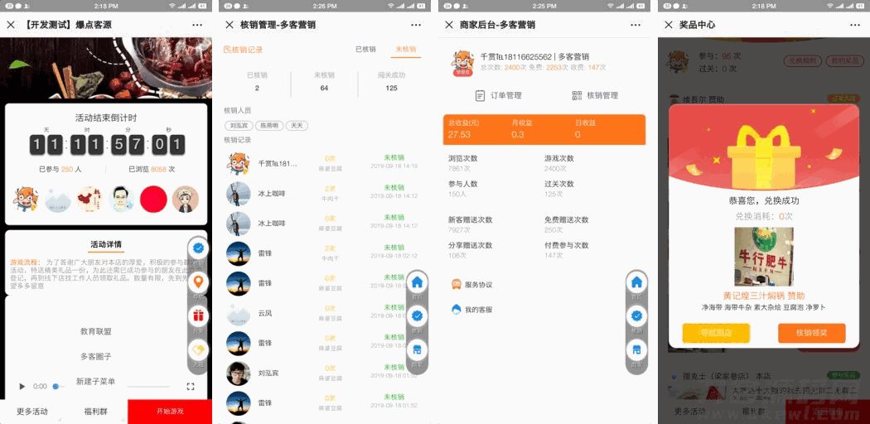
Task: Tap the store icon on the 商家后台 floating bar
Action: tap(636, 349)
